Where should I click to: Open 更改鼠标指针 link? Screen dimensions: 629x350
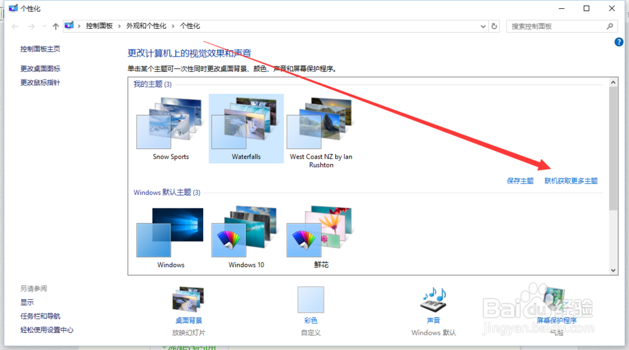(40, 82)
